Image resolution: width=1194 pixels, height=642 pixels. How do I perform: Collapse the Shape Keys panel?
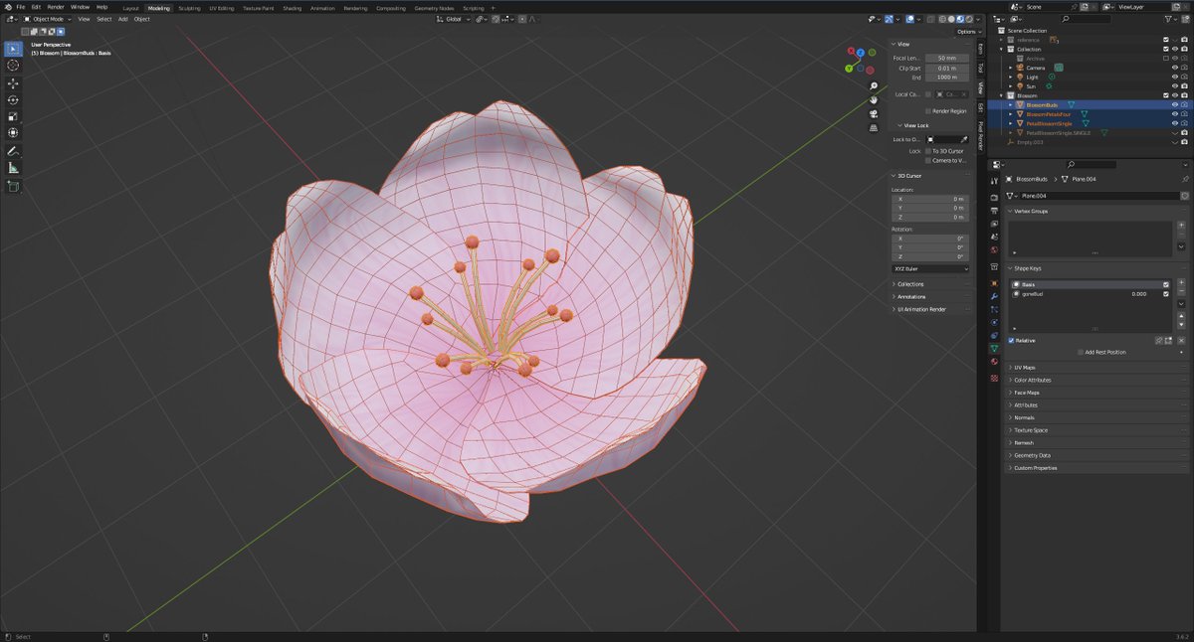pyautogui.click(x=1028, y=268)
